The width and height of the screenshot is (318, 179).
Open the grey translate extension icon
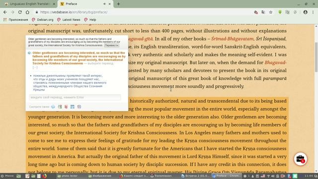pos(287,12)
